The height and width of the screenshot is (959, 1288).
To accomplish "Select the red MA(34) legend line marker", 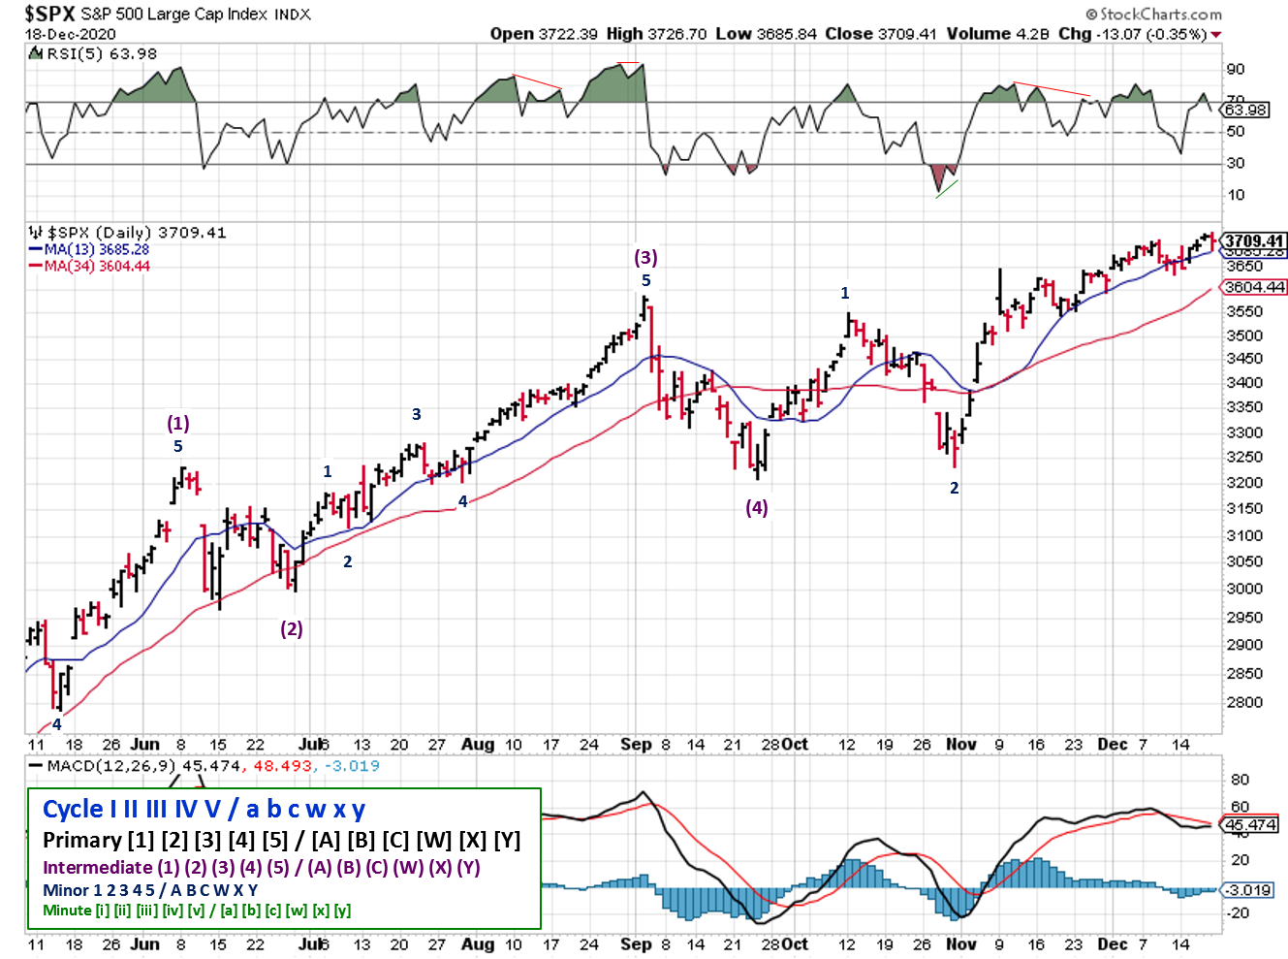I will 36,267.
